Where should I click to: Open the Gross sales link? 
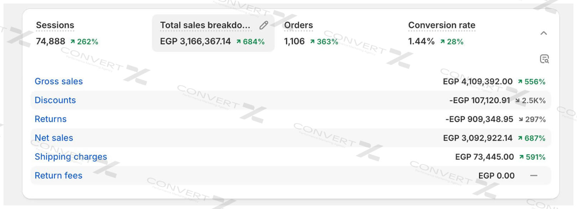[x=59, y=81]
